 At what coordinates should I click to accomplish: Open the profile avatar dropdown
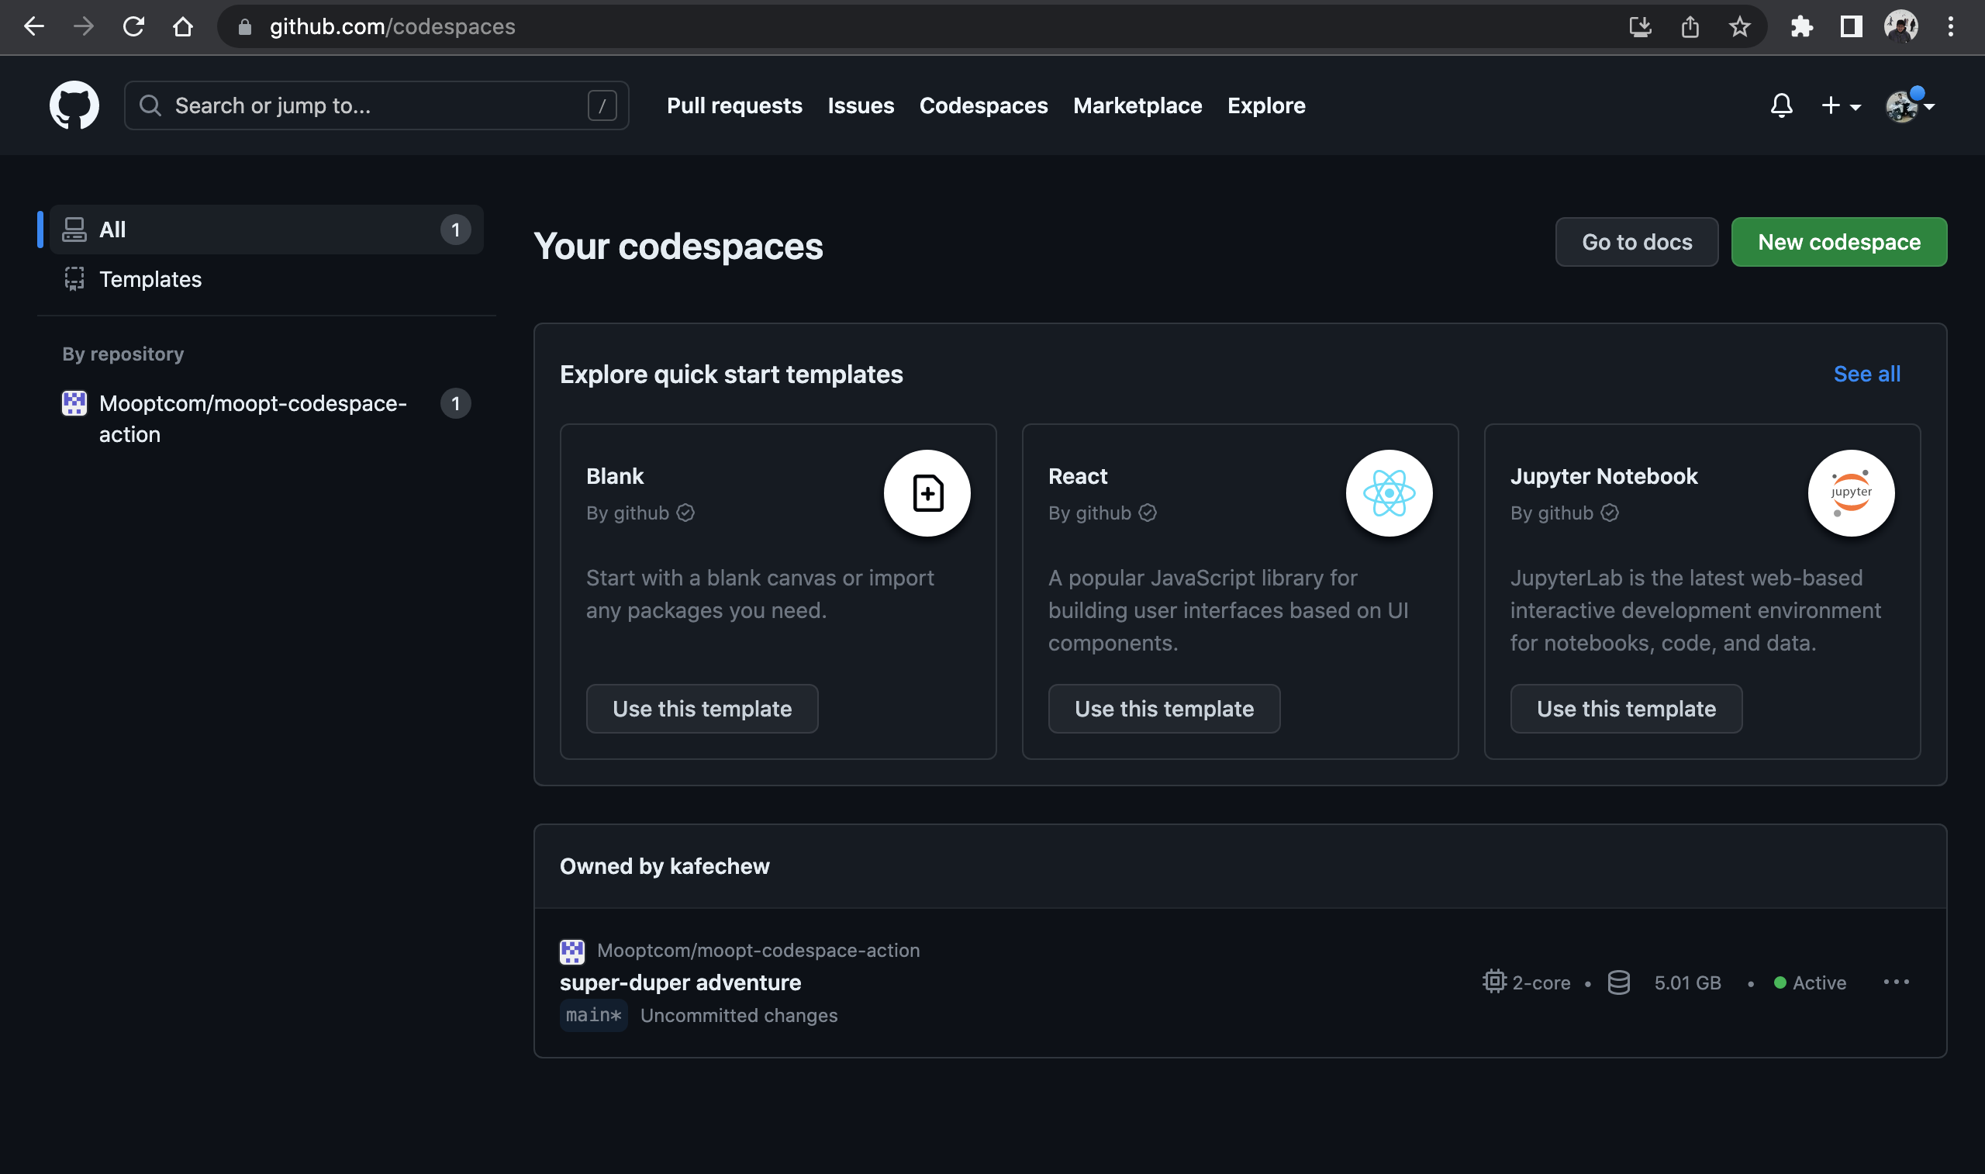1905,105
